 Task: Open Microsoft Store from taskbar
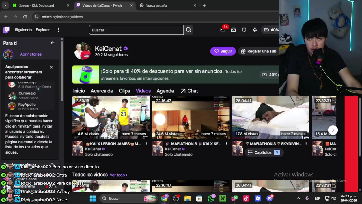point(199,198)
